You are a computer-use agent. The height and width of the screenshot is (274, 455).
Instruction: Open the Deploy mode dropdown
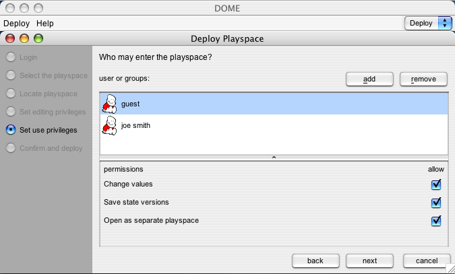click(x=428, y=23)
